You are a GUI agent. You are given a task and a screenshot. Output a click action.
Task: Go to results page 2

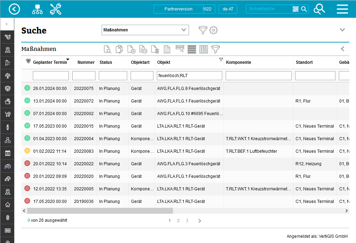point(178,221)
